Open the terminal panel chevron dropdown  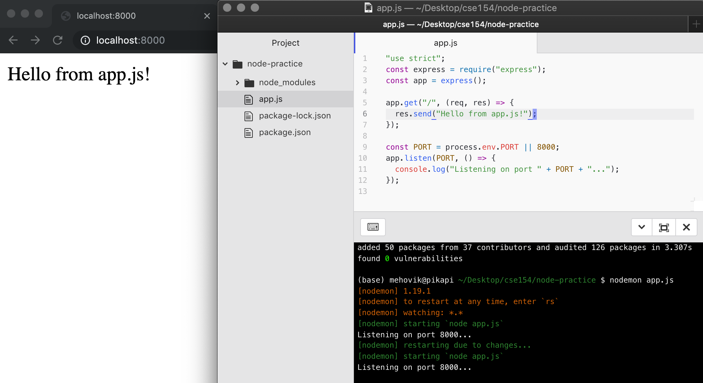[x=641, y=227]
